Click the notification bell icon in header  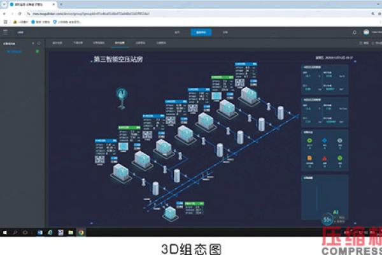(355, 32)
